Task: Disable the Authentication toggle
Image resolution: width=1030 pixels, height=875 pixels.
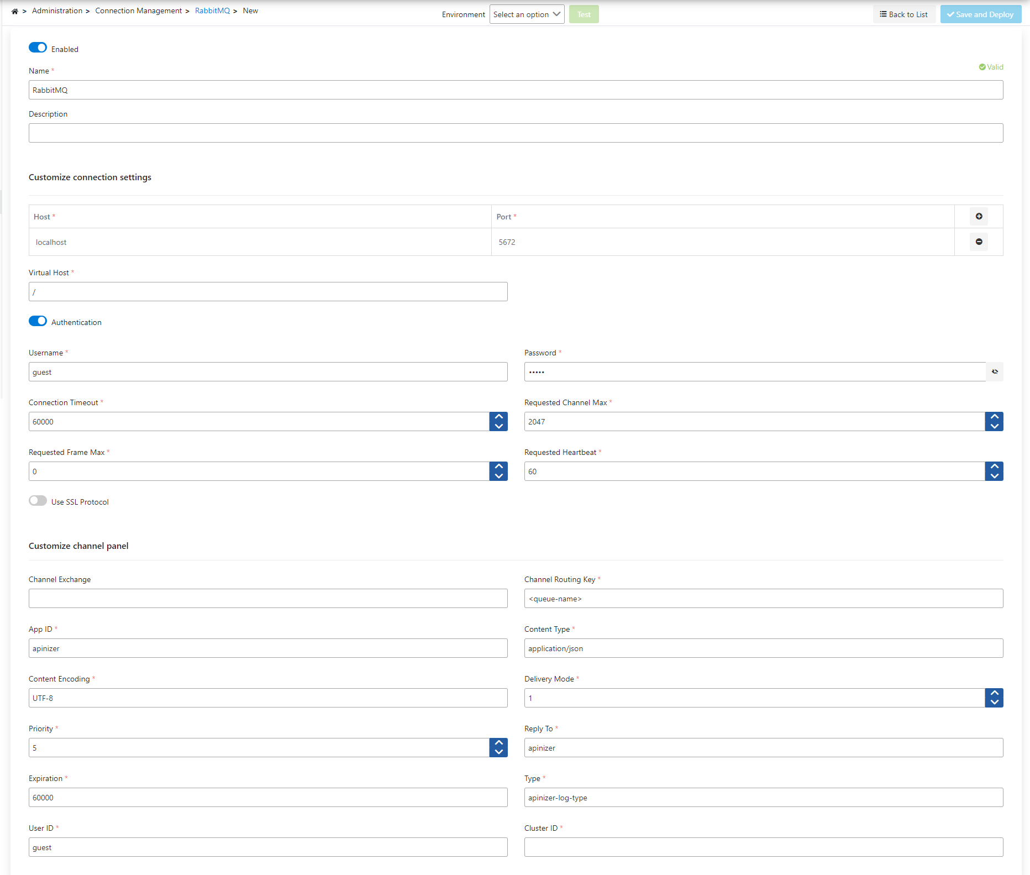Action: pyautogui.click(x=38, y=321)
